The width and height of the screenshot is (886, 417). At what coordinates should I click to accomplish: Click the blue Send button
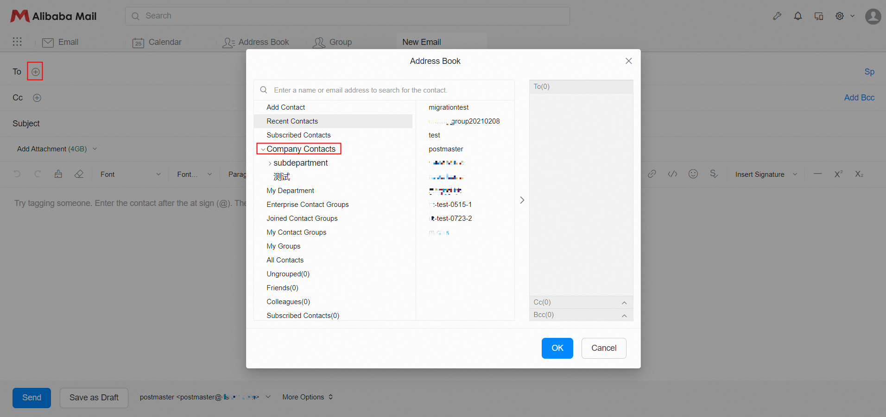click(32, 398)
